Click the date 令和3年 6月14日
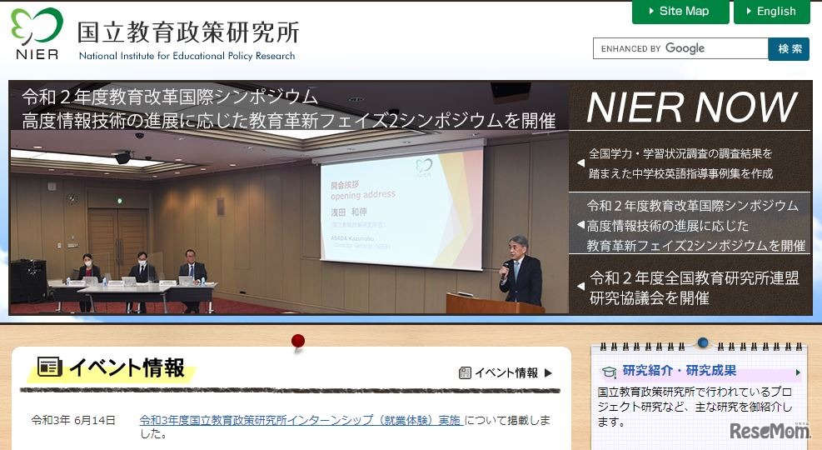The image size is (822, 450). point(73,420)
